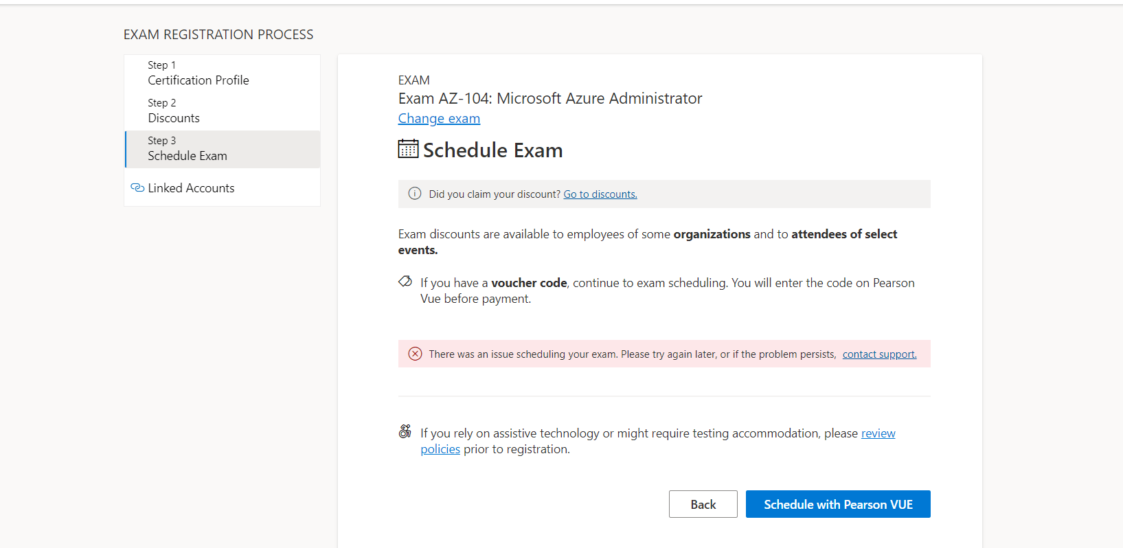This screenshot has height=548, width=1123.
Task: Open the review policies link
Action: pos(878,433)
